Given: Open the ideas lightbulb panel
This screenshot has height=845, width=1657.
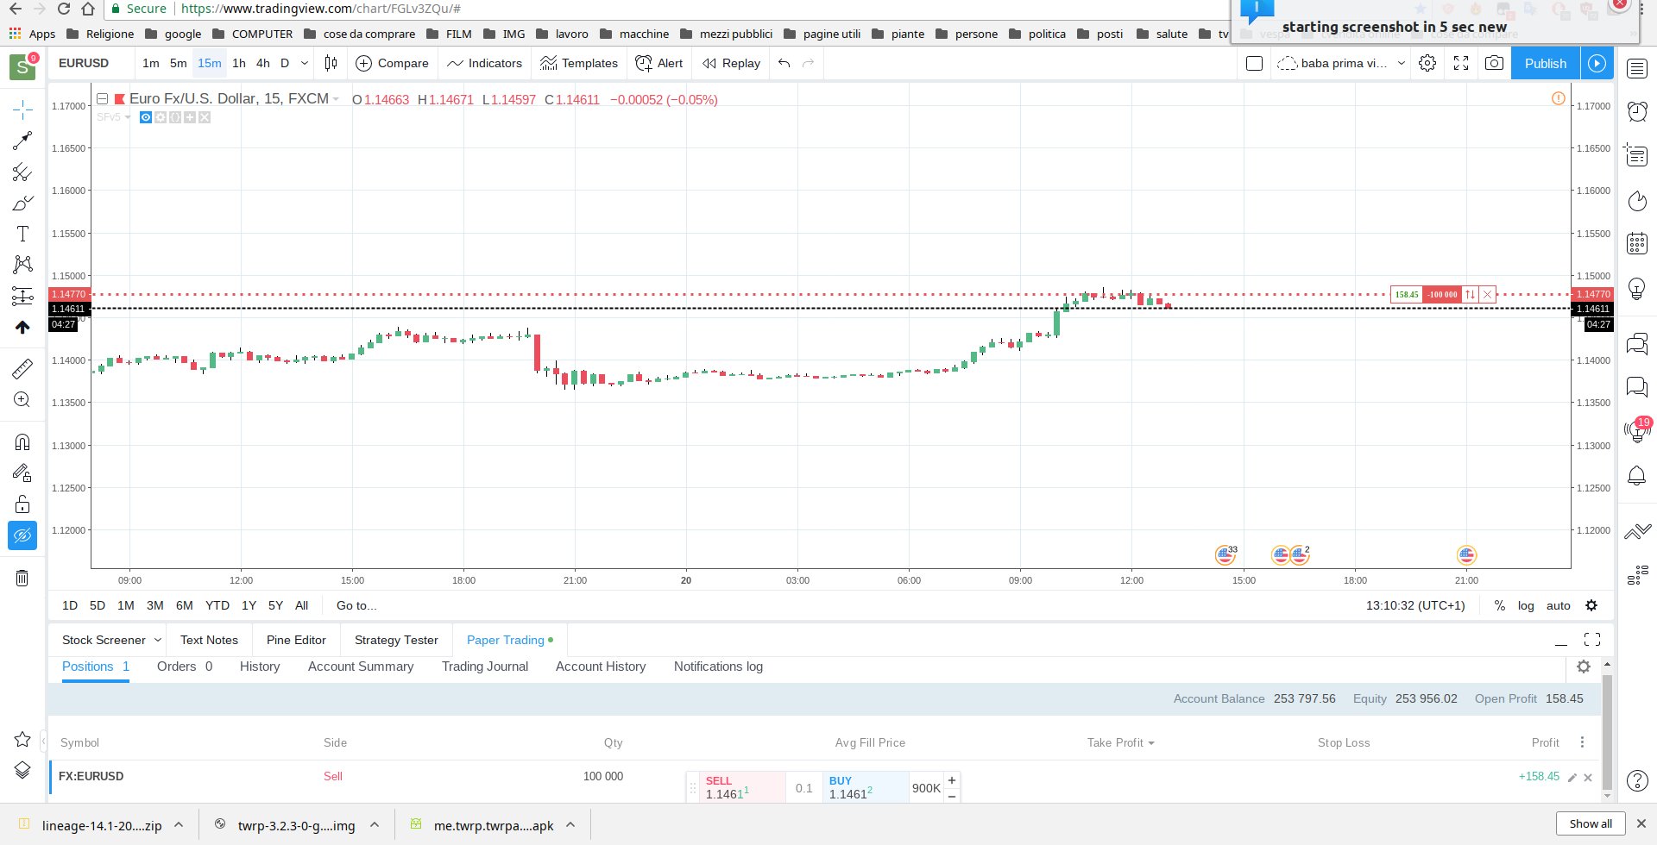Looking at the screenshot, I should coord(1637,288).
